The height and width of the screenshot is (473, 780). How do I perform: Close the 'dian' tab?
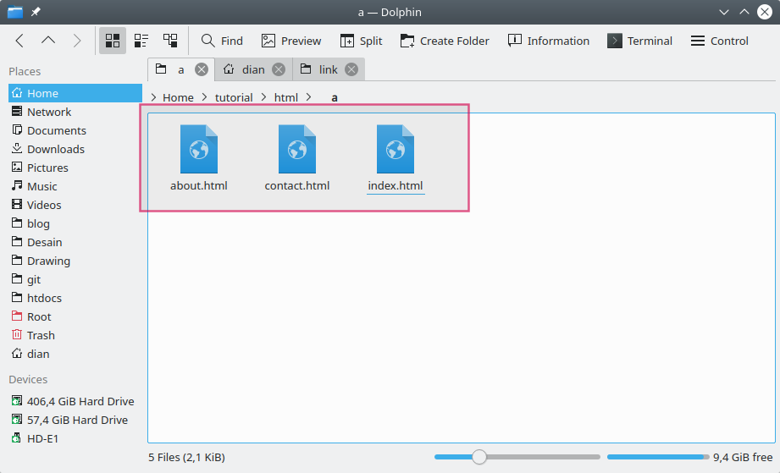point(279,69)
